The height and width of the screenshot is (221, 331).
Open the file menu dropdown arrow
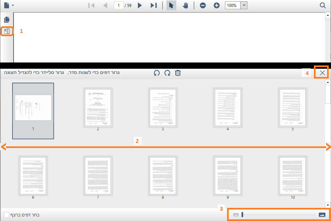click(x=13, y=6)
